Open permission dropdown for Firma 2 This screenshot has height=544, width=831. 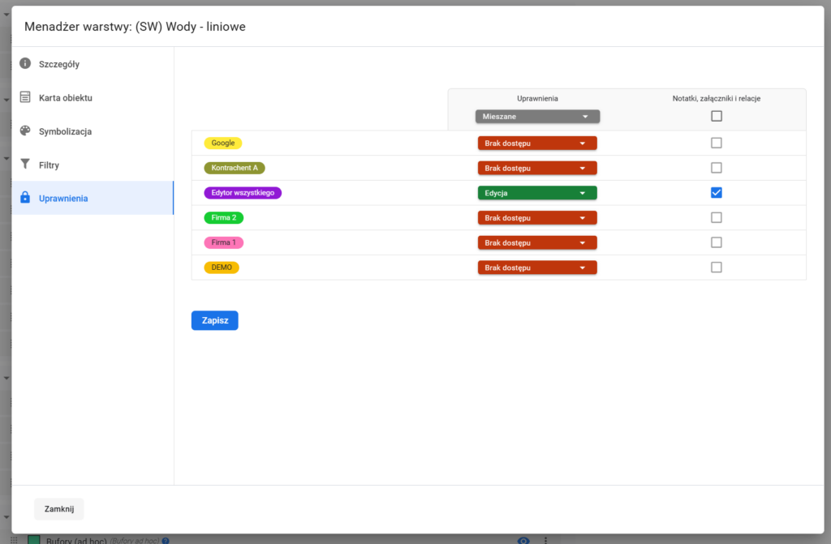tap(537, 218)
